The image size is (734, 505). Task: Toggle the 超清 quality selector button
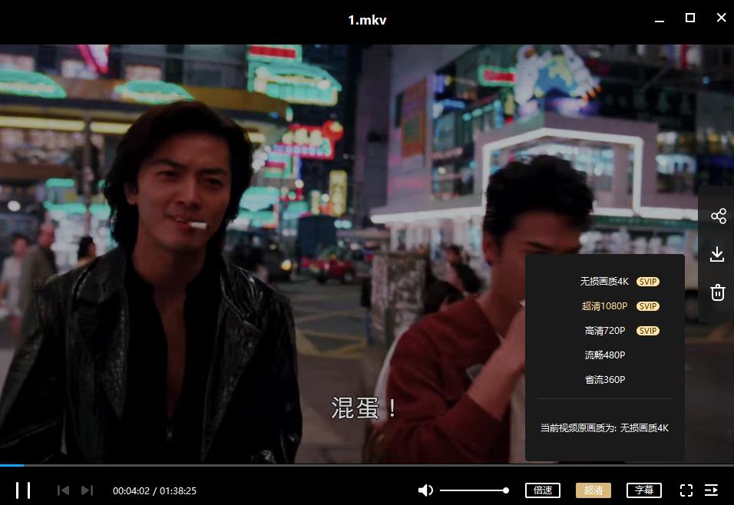(593, 490)
